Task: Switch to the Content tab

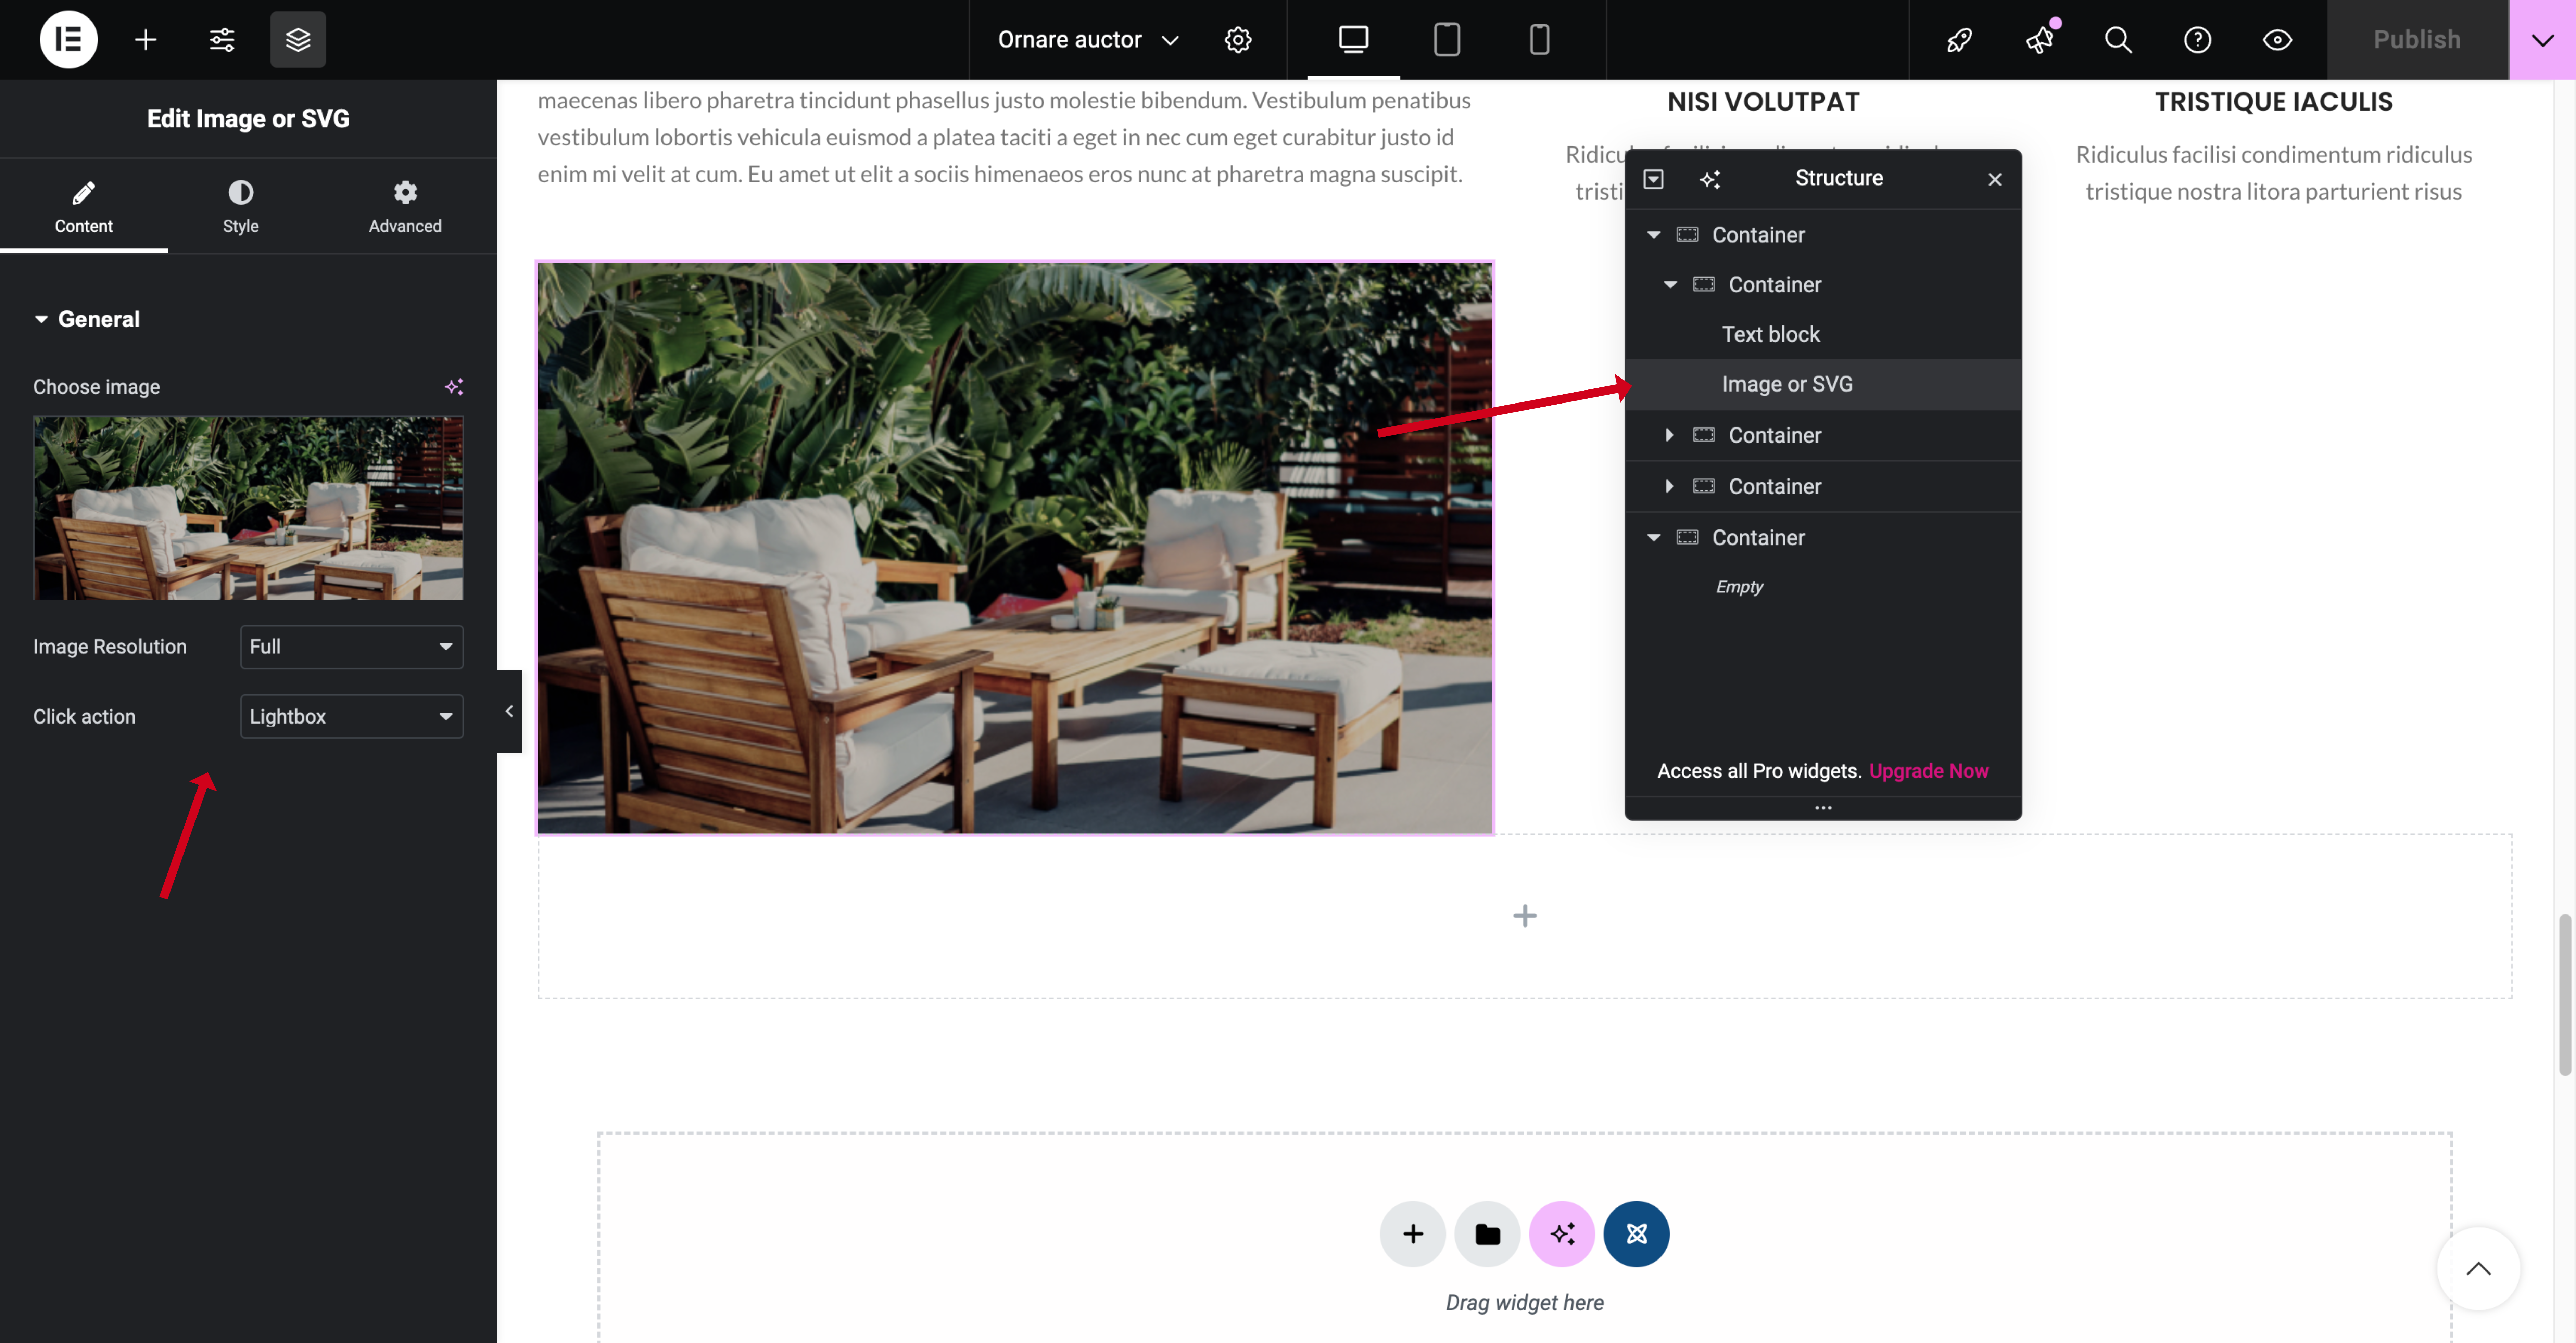Action: pos(84,207)
